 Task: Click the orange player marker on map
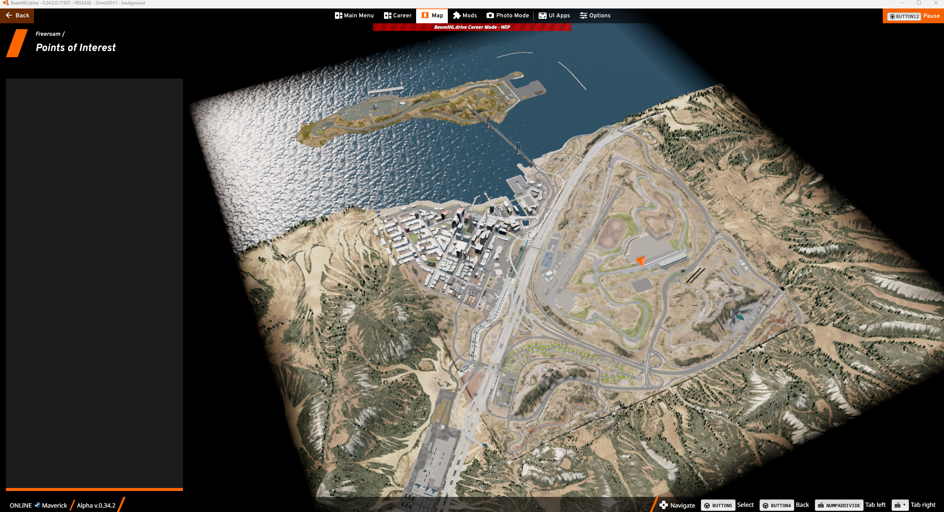[641, 261]
